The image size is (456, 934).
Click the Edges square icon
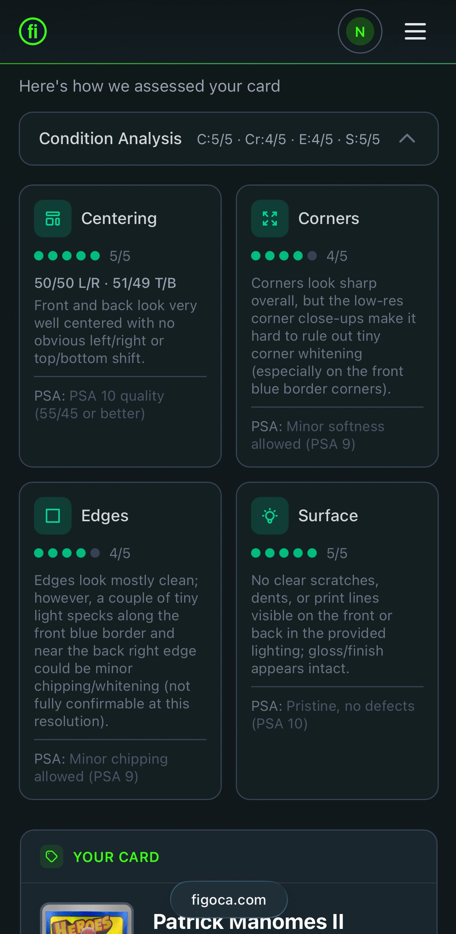(52, 515)
